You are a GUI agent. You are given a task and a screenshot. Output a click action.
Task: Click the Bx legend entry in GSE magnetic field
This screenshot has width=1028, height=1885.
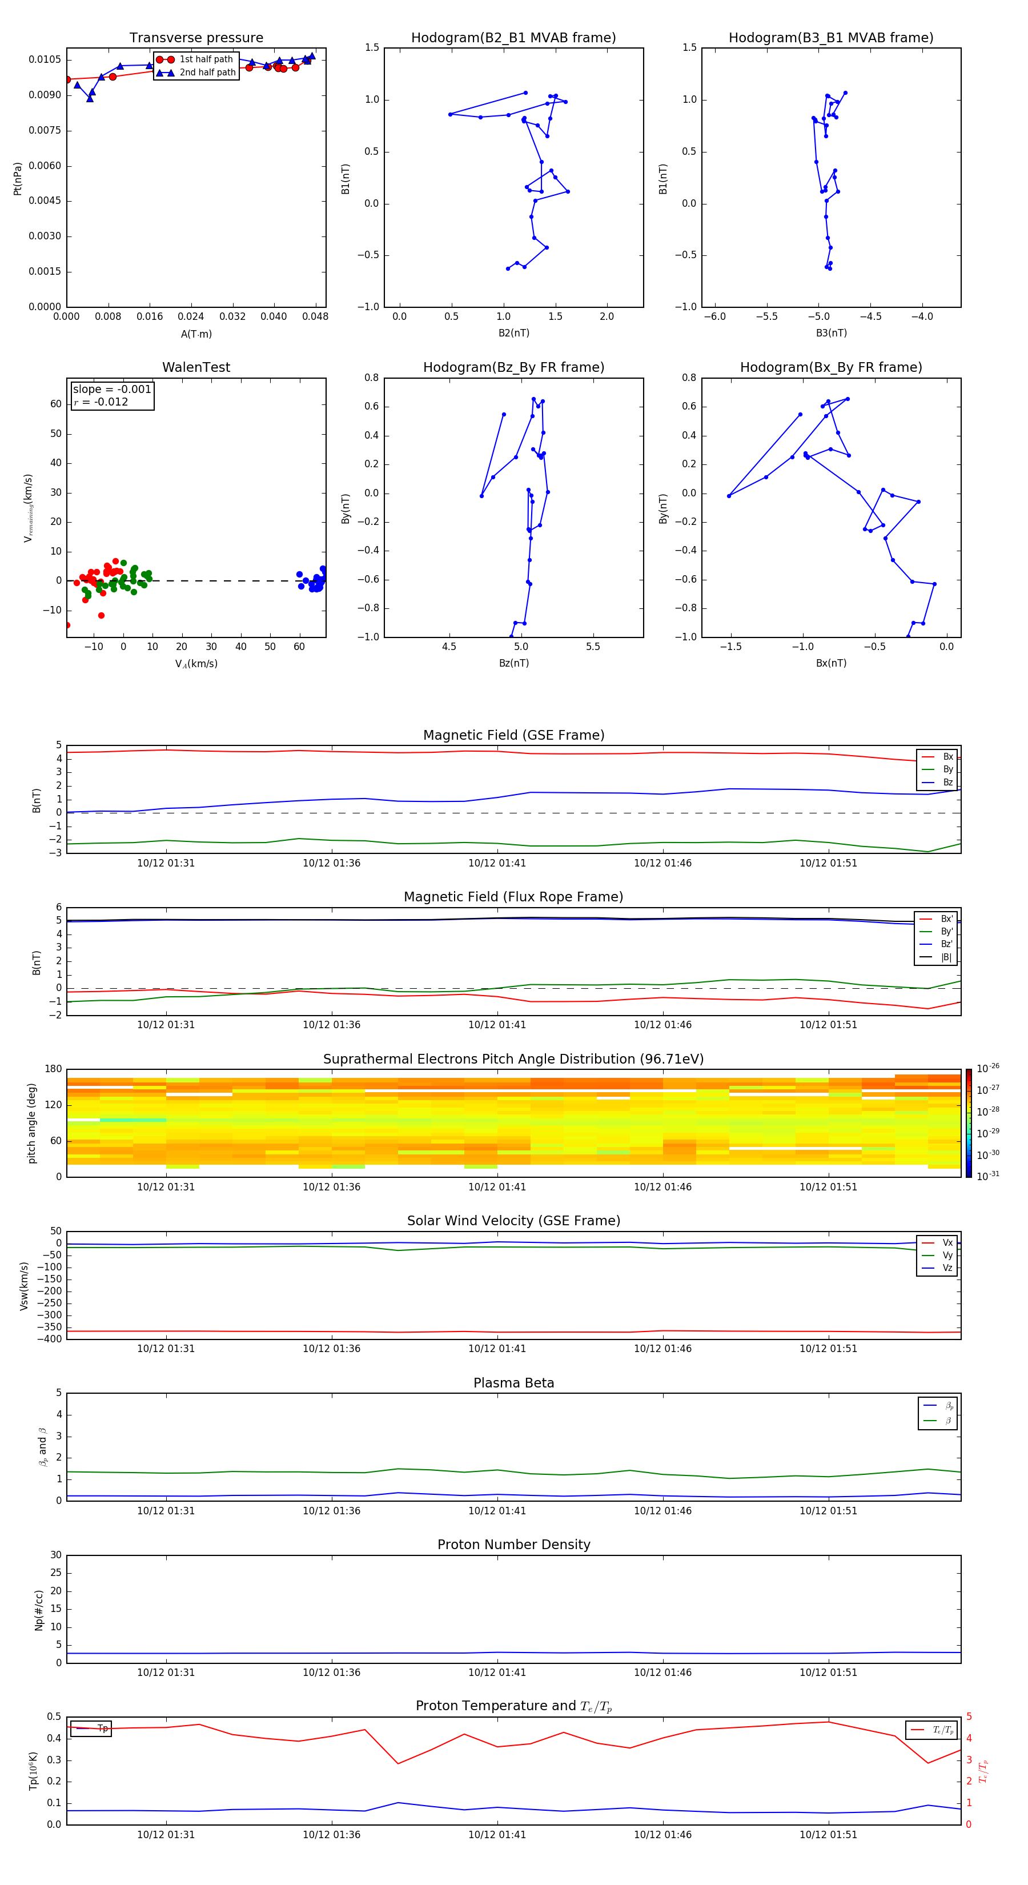point(937,757)
